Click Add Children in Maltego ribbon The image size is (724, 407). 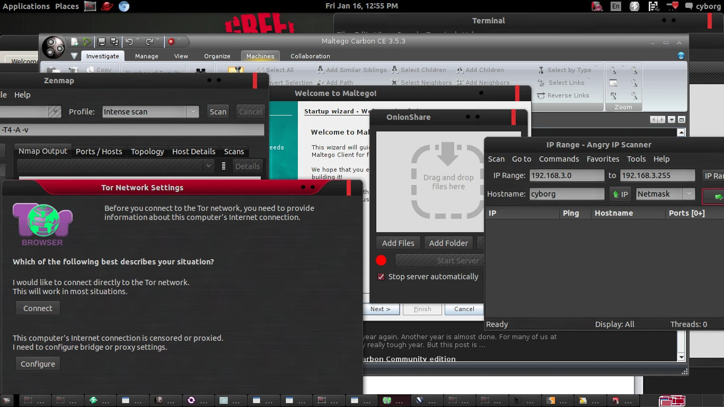[x=479, y=70]
